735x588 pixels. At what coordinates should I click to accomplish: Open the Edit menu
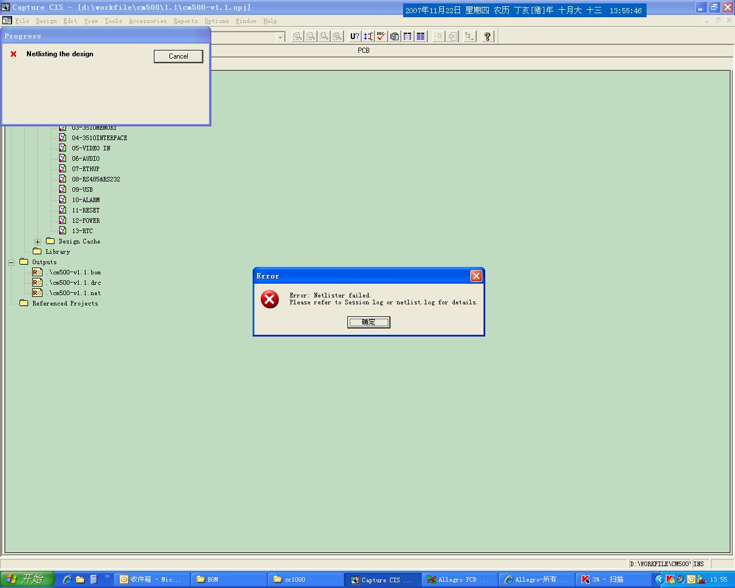pyautogui.click(x=70, y=21)
